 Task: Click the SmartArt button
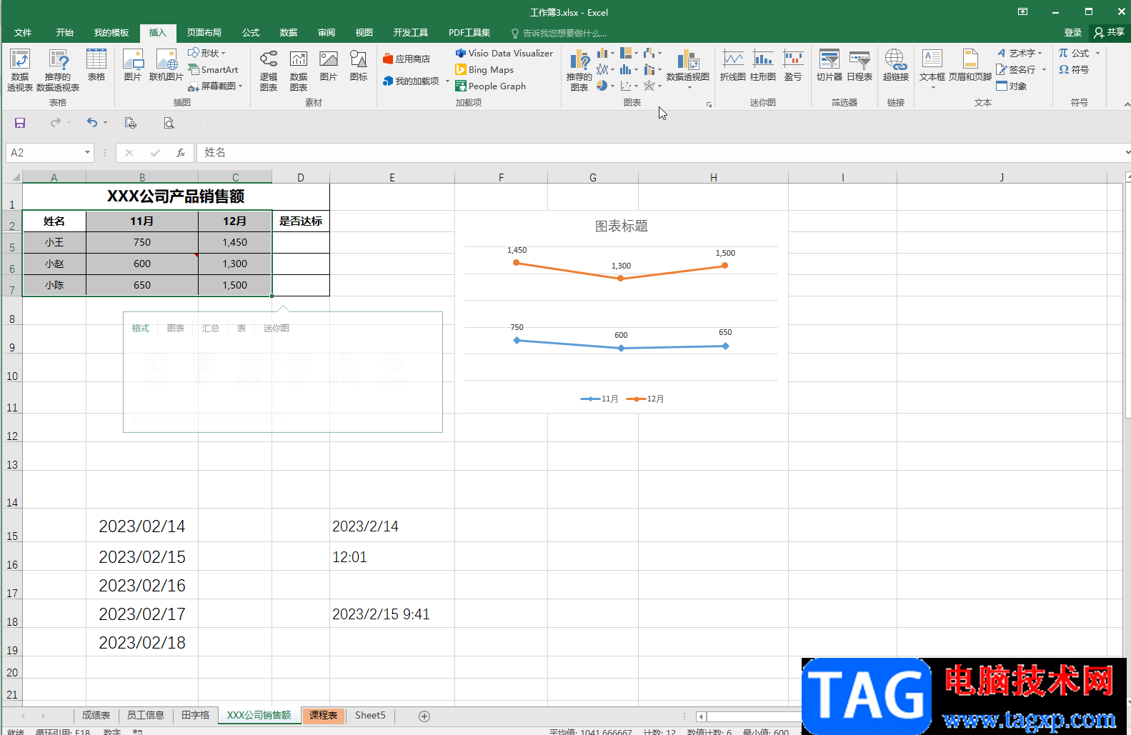coord(213,69)
